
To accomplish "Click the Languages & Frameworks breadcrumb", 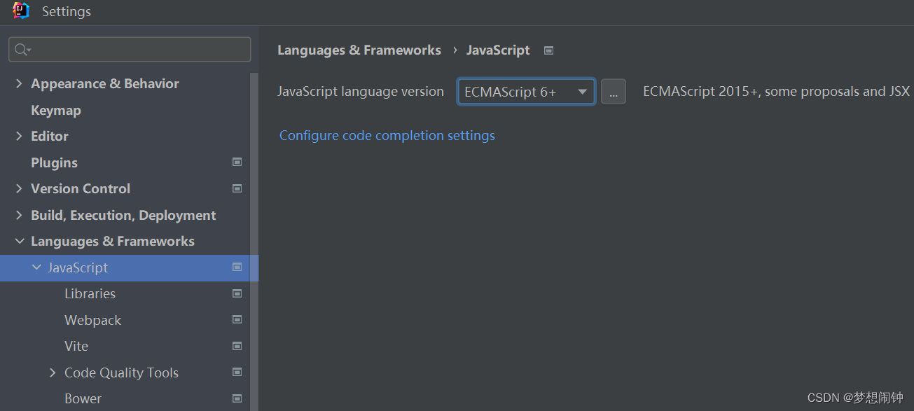I will click(359, 50).
